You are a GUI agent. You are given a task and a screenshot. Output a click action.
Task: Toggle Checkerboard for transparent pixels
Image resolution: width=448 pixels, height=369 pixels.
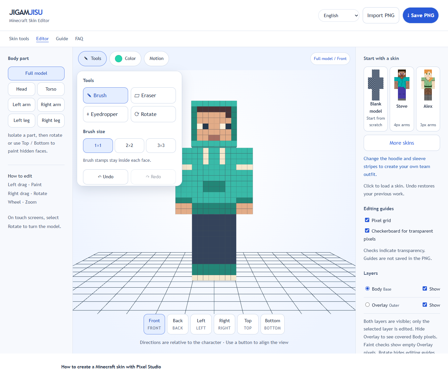click(367, 231)
